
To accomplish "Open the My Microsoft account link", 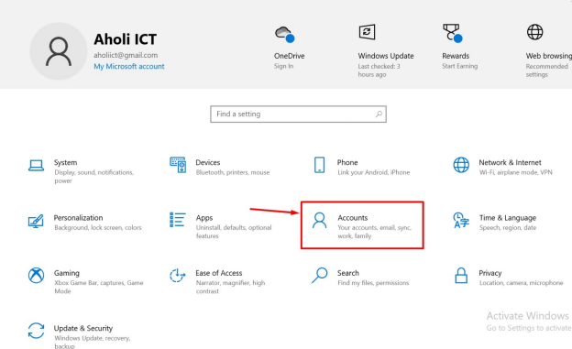I will click(x=129, y=66).
